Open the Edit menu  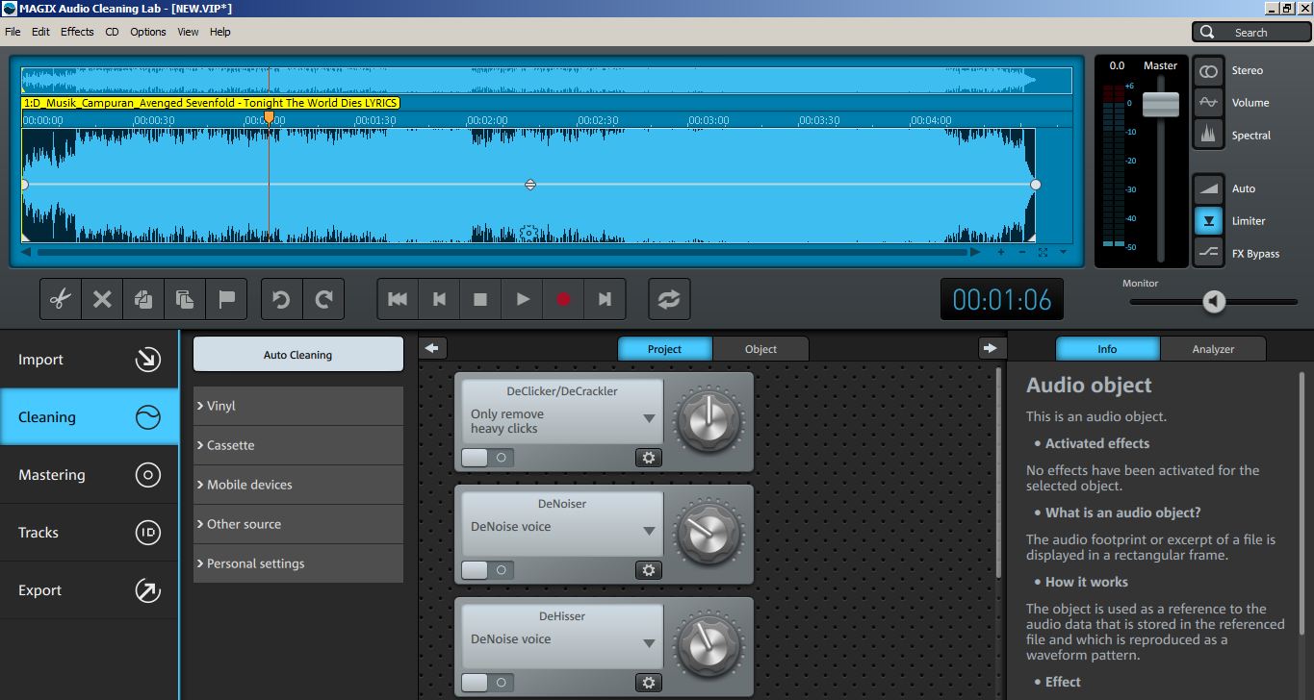click(40, 32)
